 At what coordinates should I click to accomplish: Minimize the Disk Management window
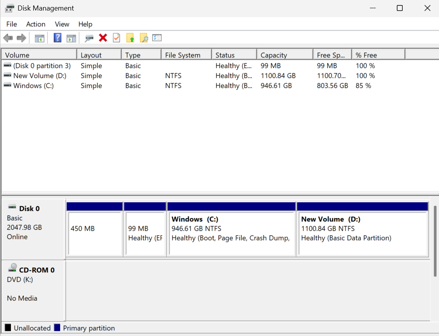click(x=373, y=8)
